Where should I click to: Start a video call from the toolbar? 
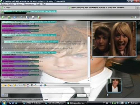15,17
